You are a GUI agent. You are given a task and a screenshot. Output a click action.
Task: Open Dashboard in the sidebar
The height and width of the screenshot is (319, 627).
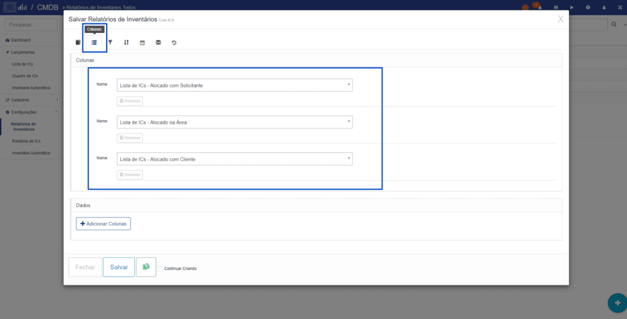coord(21,40)
